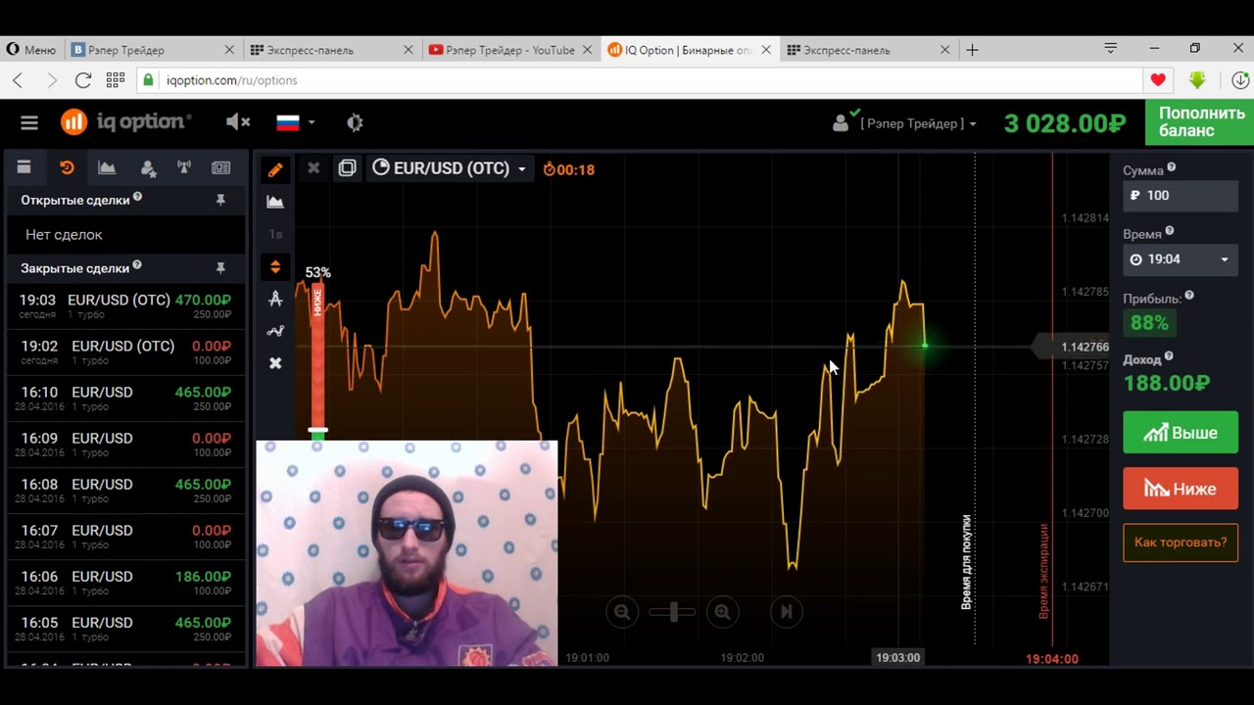The width and height of the screenshot is (1254, 705).
Task: Reload the page
Action: (x=83, y=80)
